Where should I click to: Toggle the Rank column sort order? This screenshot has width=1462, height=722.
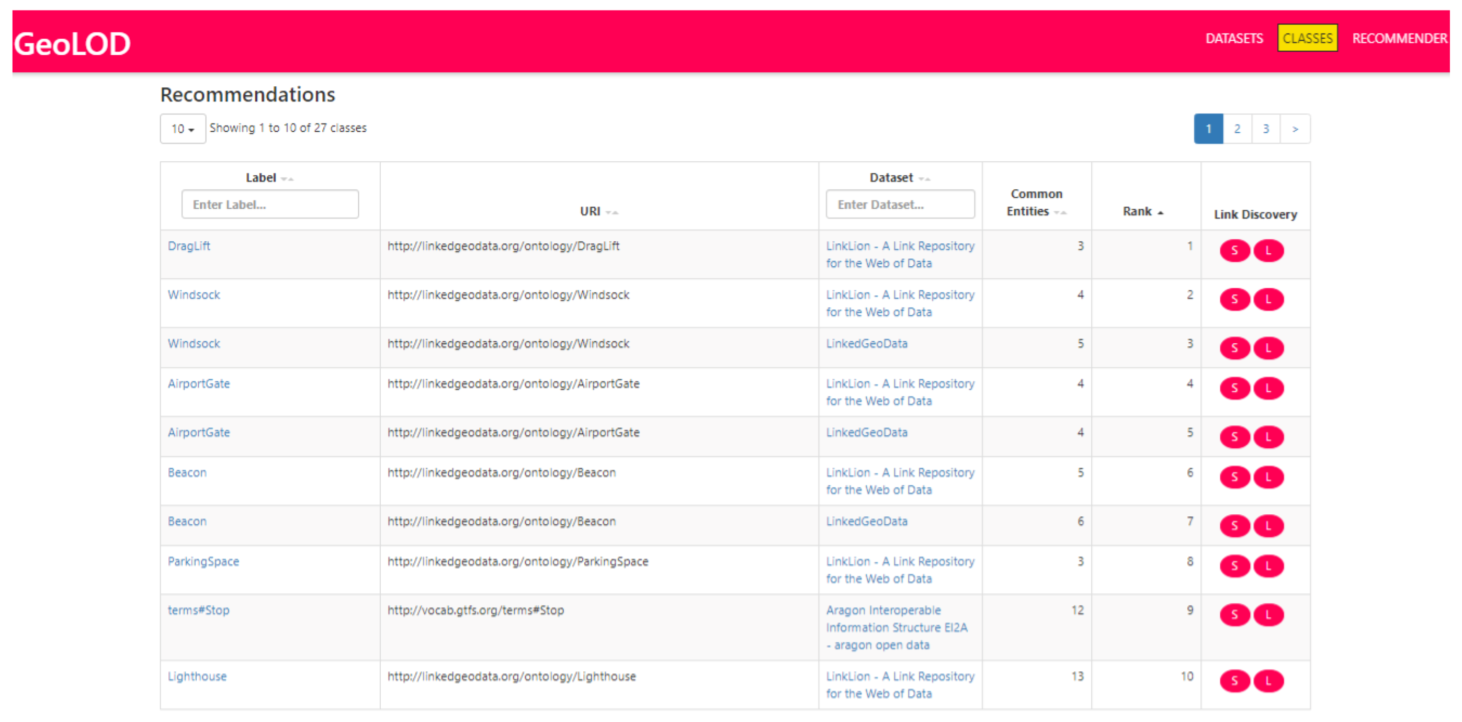[1160, 212]
